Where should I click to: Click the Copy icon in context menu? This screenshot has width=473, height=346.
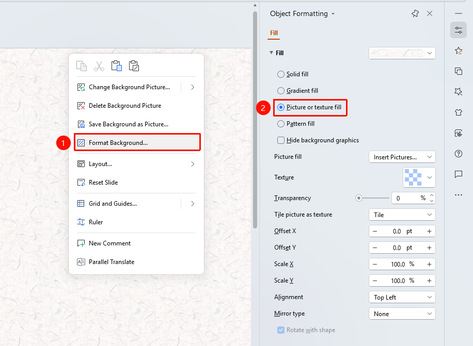pos(82,66)
